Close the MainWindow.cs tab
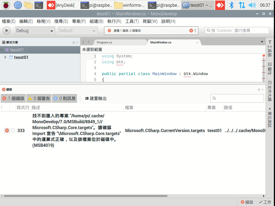275x206 pixels. click(197, 42)
